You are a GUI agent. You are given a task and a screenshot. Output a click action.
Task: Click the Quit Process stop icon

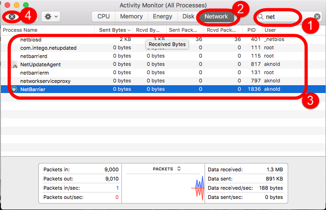click(x=12, y=17)
